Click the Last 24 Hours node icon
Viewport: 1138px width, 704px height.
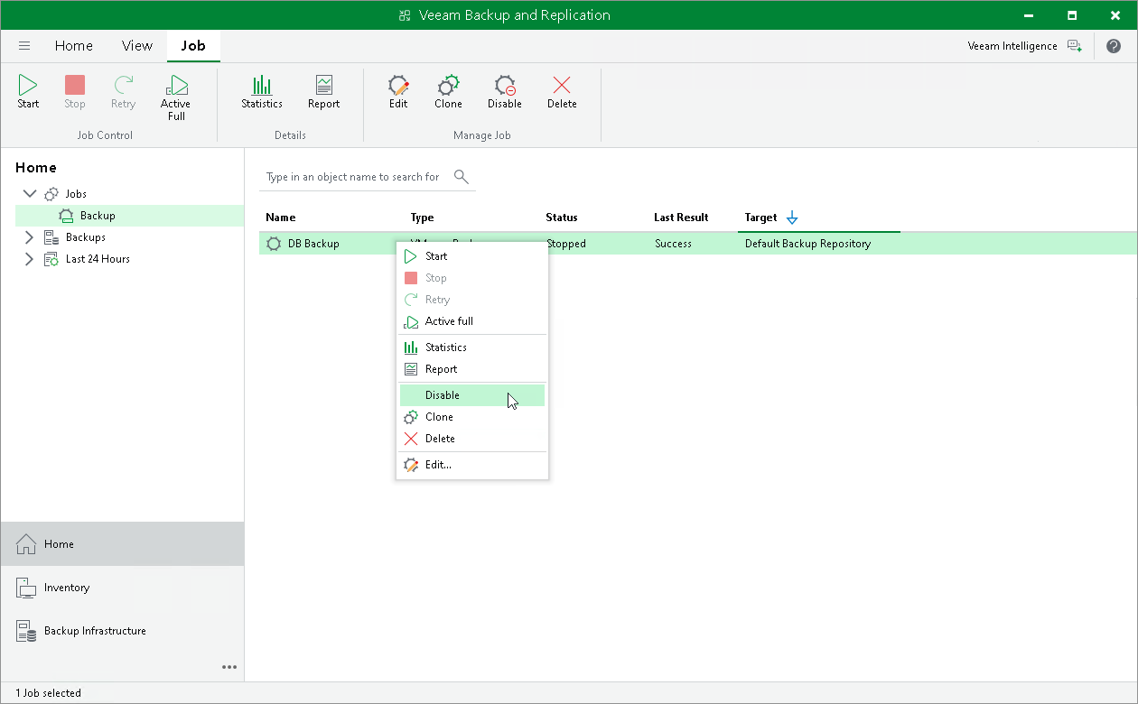[x=51, y=259]
